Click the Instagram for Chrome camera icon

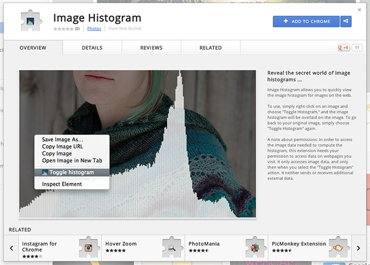(x=88, y=248)
